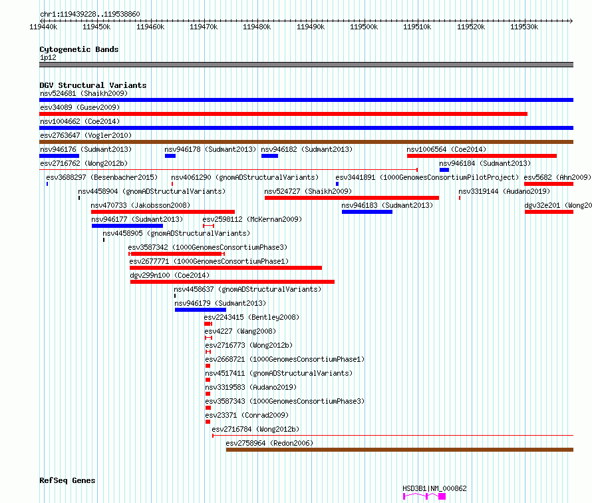Click the nsv470733 (Jakobsson2008) label
Image resolution: width=592 pixels, height=503 pixels.
point(140,205)
